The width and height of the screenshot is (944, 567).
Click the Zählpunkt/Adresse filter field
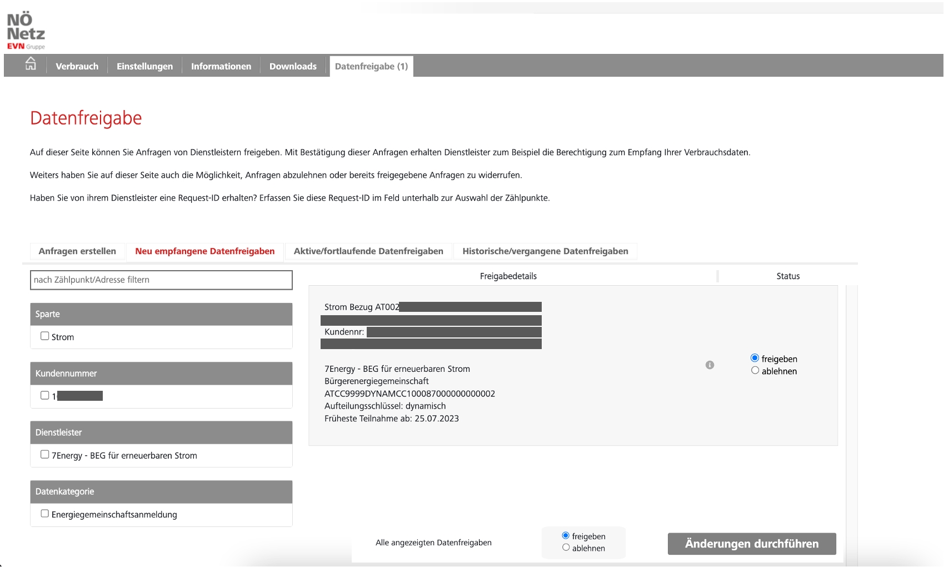161,280
